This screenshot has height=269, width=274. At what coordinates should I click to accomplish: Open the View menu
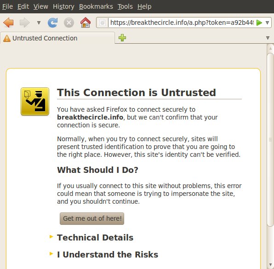coord(41,6)
